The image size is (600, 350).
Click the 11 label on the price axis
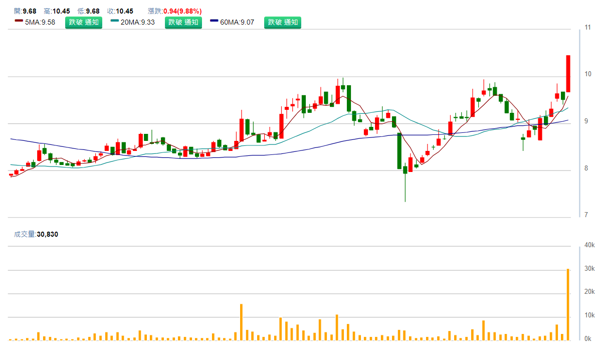(x=587, y=27)
